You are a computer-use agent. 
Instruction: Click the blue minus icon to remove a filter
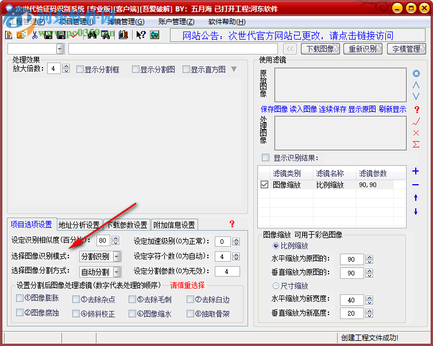pyautogui.click(x=416, y=185)
